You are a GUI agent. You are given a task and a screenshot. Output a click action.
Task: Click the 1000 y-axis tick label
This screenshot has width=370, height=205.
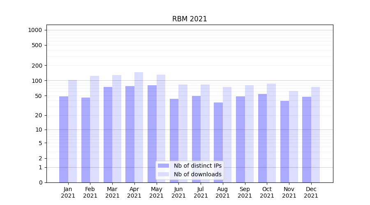pyautogui.click(x=35, y=30)
